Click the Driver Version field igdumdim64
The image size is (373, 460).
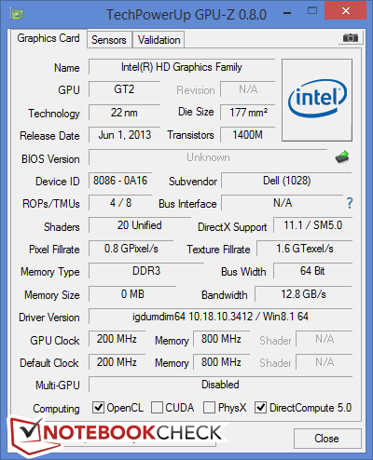click(x=221, y=317)
